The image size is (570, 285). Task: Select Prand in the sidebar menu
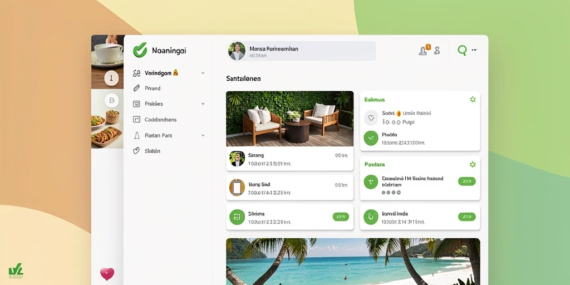pos(153,89)
